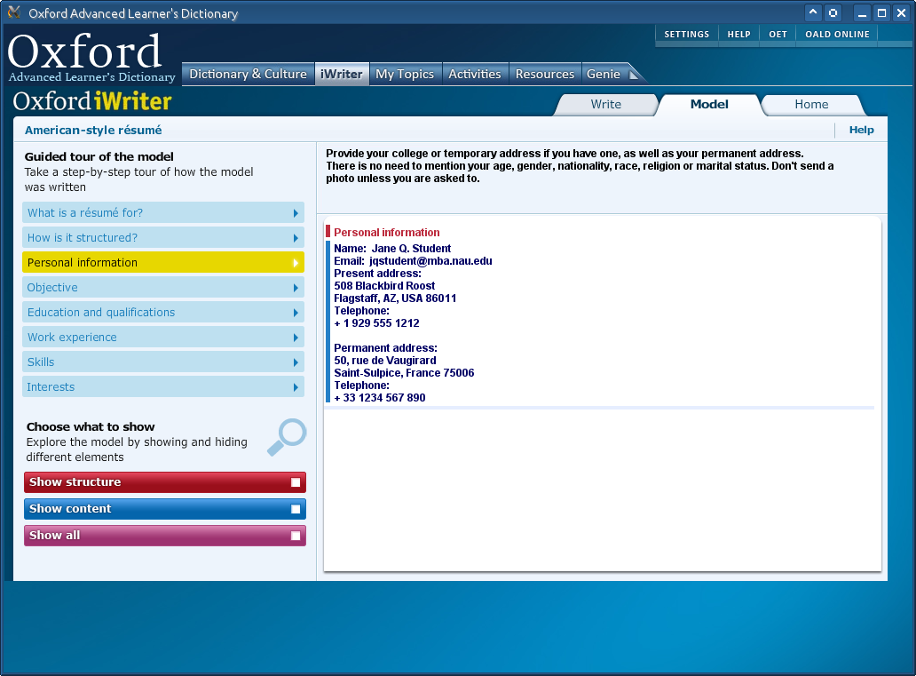Toggle the Show all checkbox
Image resolution: width=916 pixels, height=676 pixels.
[296, 536]
